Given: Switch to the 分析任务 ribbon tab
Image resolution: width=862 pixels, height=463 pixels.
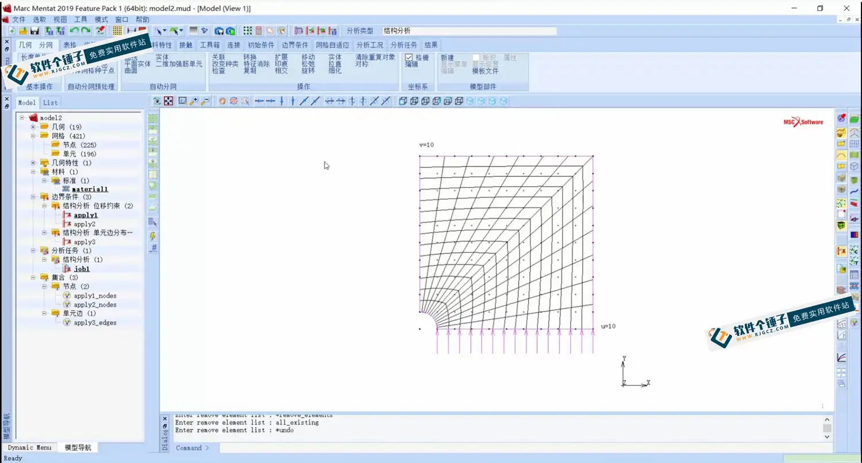Looking at the screenshot, I should [x=404, y=45].
